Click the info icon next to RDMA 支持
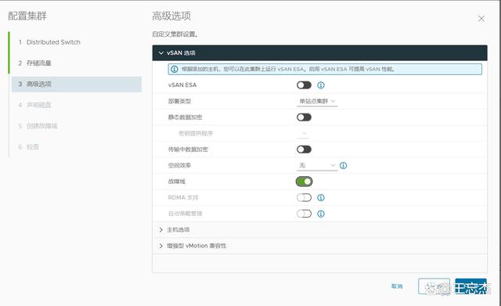Viewport: 501px width, 306px height. click(x=321, y=198)
